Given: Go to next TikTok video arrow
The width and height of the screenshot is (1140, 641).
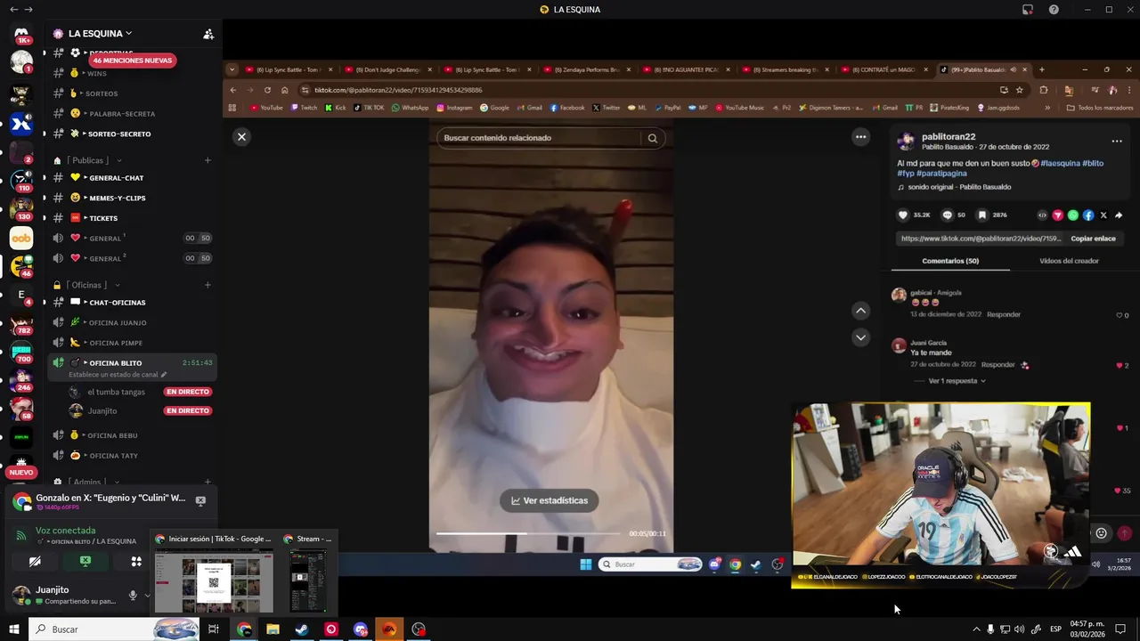Looking at the screenshot, I should click(x=860, y=337).
